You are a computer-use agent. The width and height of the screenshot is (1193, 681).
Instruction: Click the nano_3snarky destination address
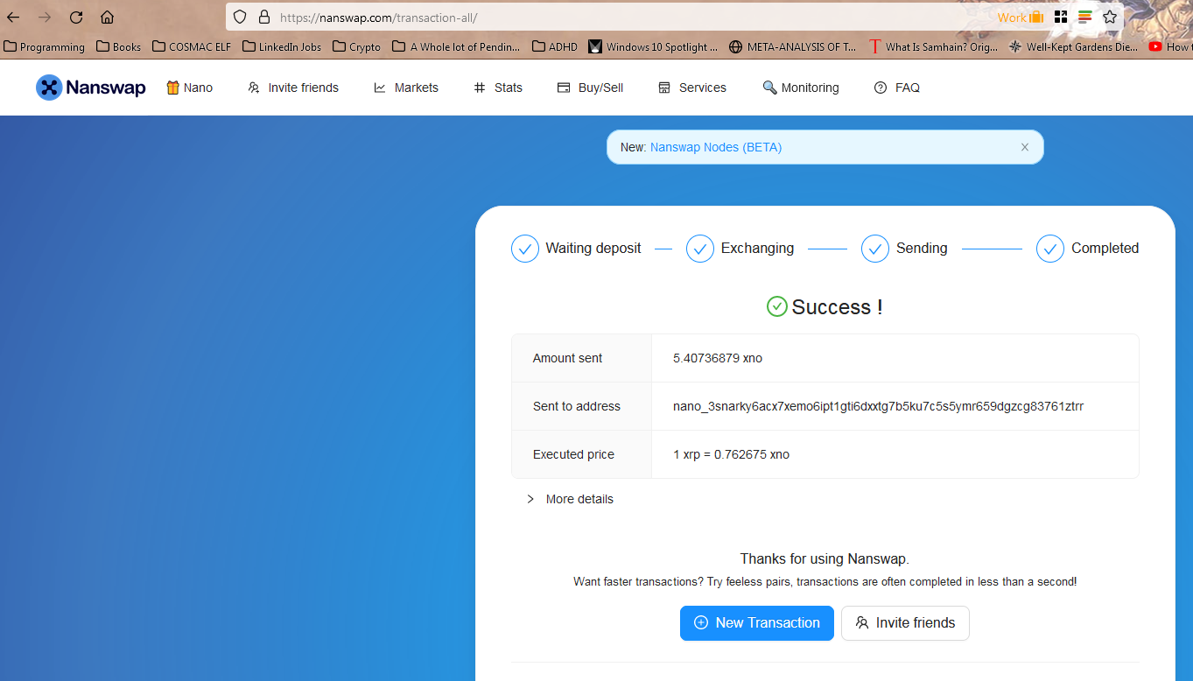coord(878,406)
